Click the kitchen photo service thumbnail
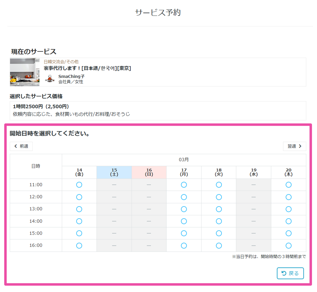 pyautogui.click(x=24, y=72)
